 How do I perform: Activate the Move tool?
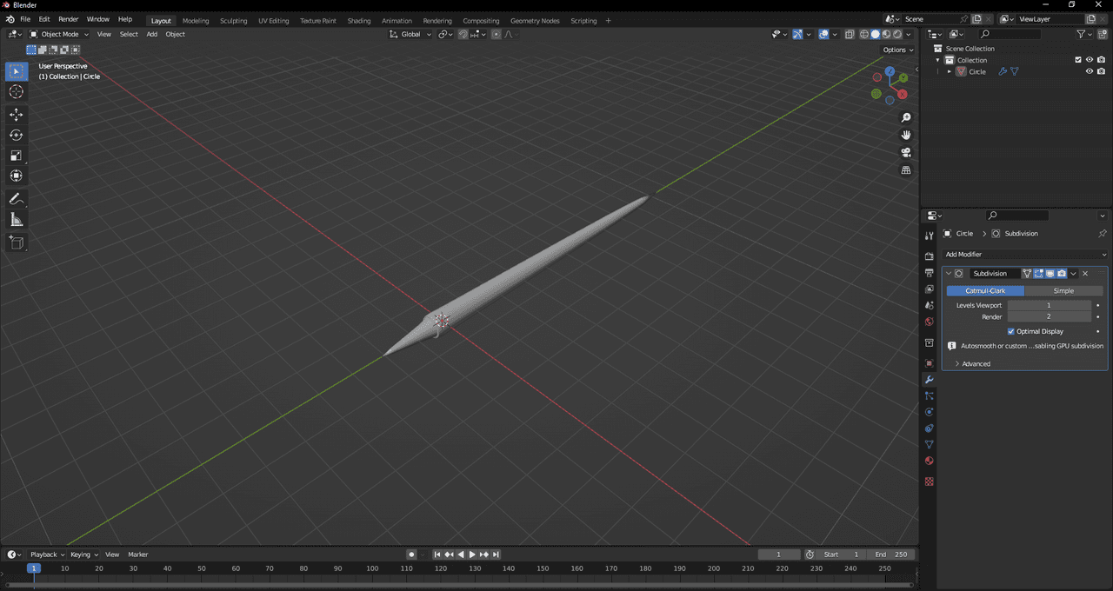point(17,115)
